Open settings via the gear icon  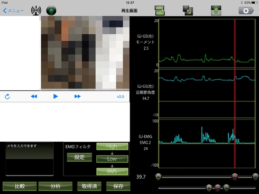(x=246, y=11)
